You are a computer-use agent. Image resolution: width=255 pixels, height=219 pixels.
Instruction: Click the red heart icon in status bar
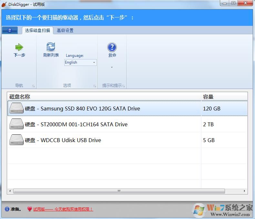tap(30, 209)
